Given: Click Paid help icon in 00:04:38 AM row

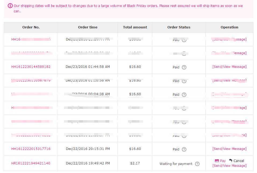Looking at the screenshot, I should tap(184, 95).
